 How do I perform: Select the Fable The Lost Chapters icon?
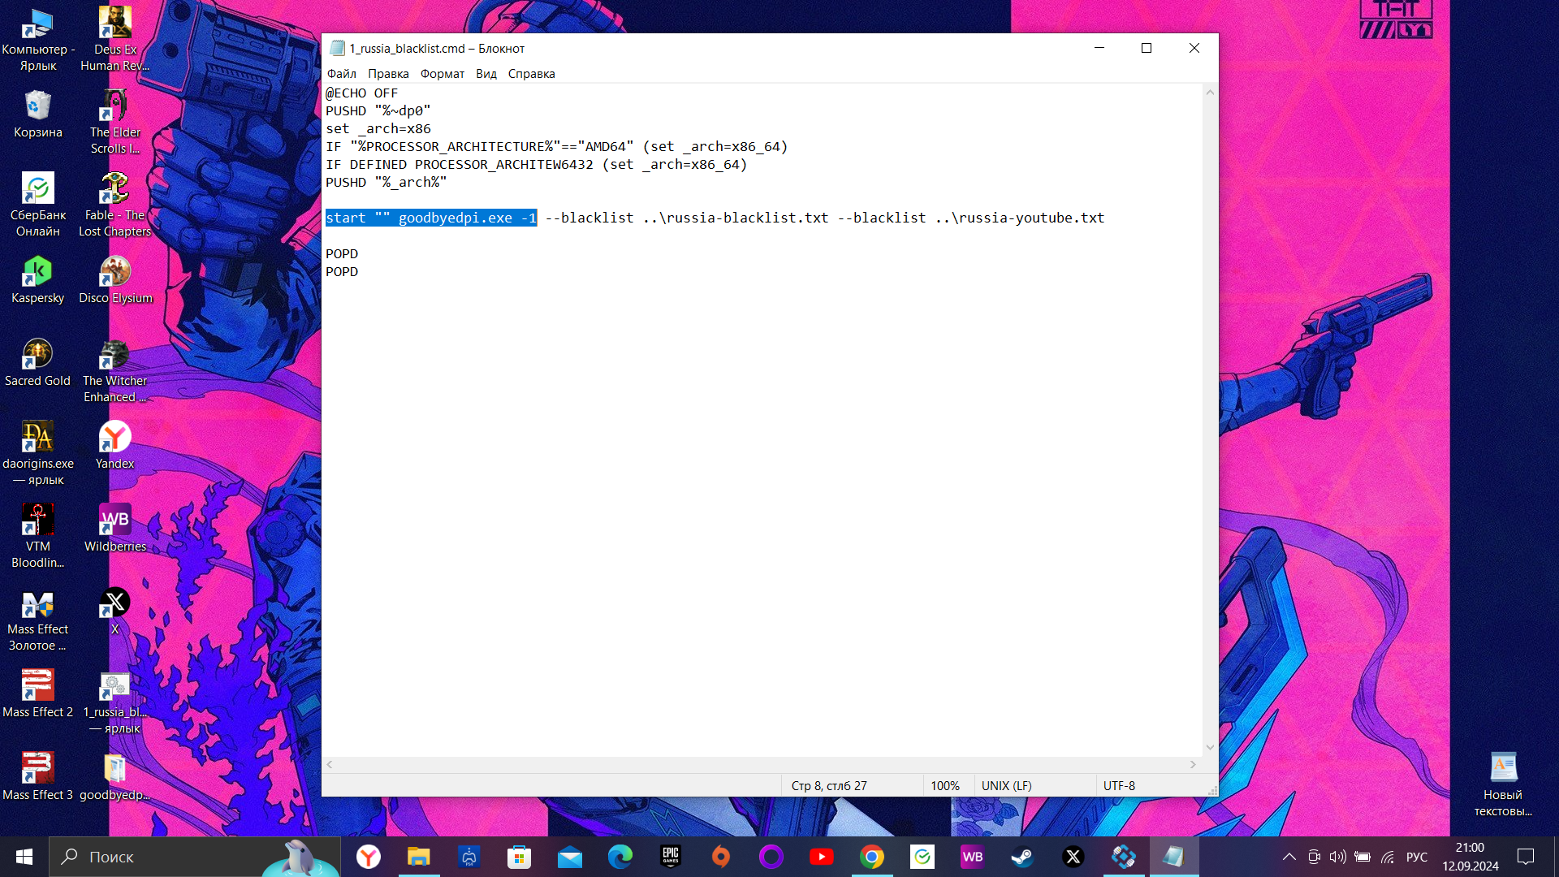tap(115, 206)
